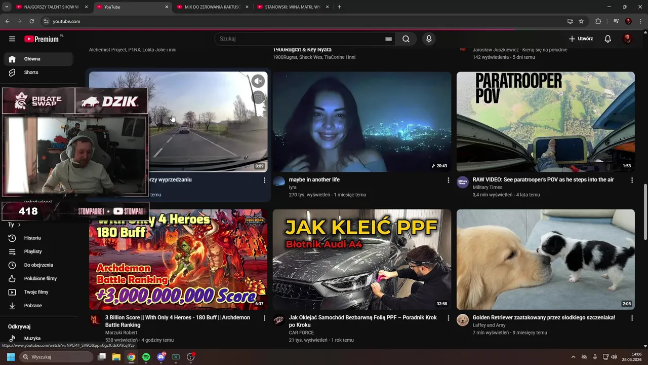Click the page vertical scrollbar thumb
The image size is (648, 365).
pos(645,212)
